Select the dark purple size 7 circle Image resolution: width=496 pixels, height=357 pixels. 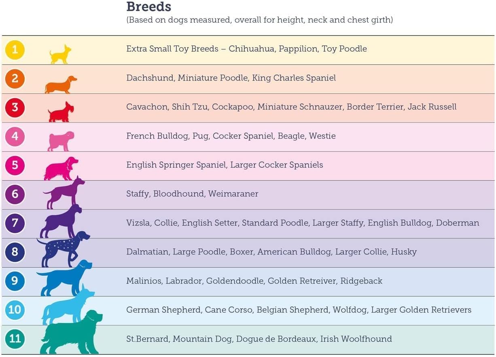[15, 223]
